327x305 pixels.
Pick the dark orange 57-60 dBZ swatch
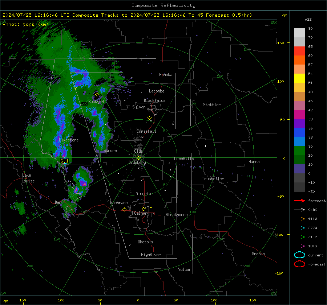pyautogui.click(x=299, y=60)
